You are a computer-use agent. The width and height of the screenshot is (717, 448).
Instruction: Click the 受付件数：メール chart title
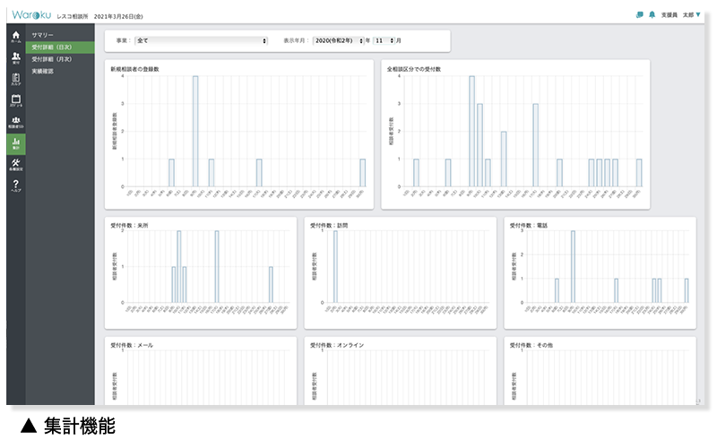point(132,345)
